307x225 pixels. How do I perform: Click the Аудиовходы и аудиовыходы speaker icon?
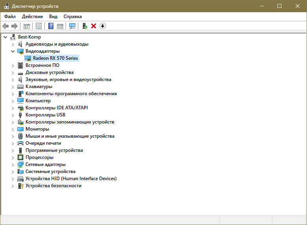click(x=20, y=44)
